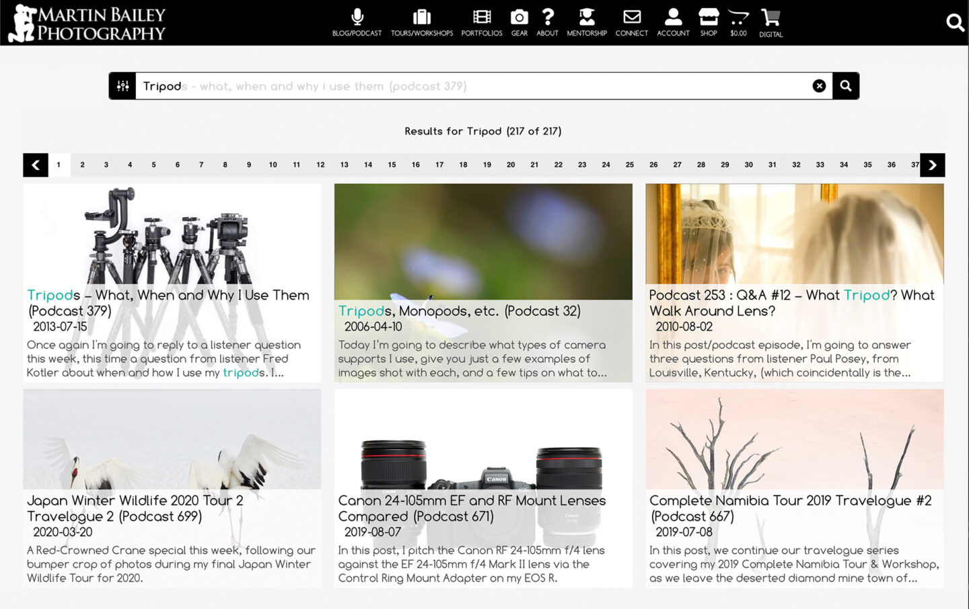
Task: Open the Blog/Podcast microphone icon
Action: pos(357,17)
